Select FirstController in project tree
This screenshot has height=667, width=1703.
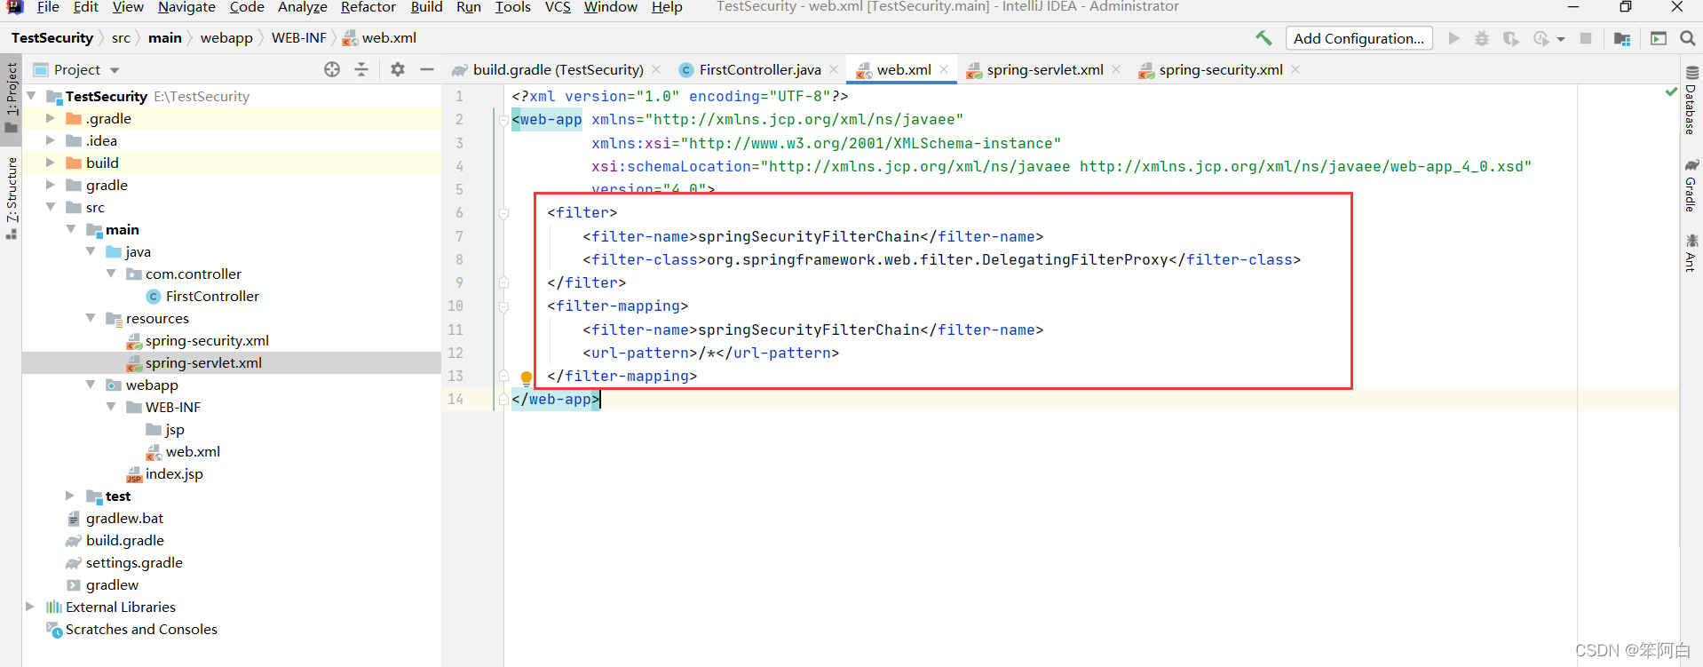(x=212, y=296)
